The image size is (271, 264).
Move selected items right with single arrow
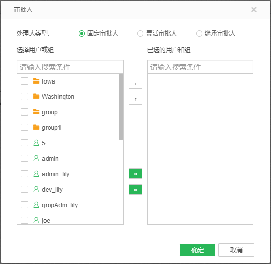[135, 84]
